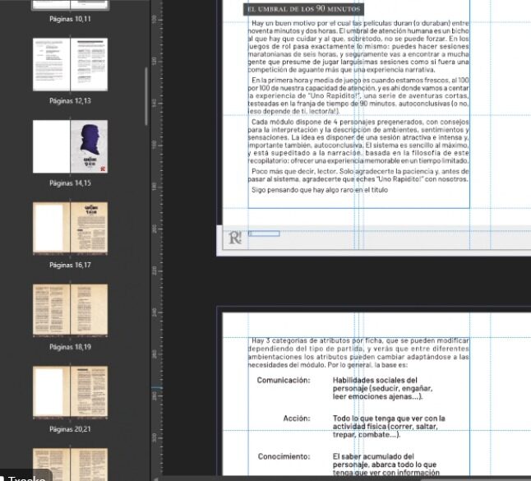Click the 'Todo lo que tenga que ver' description
Screen dimensions: 531x481
click(389, 427)
